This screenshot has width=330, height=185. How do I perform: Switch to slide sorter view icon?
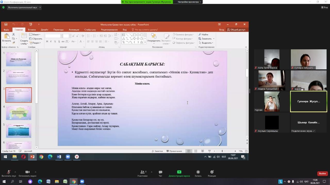tap(196, 151)
